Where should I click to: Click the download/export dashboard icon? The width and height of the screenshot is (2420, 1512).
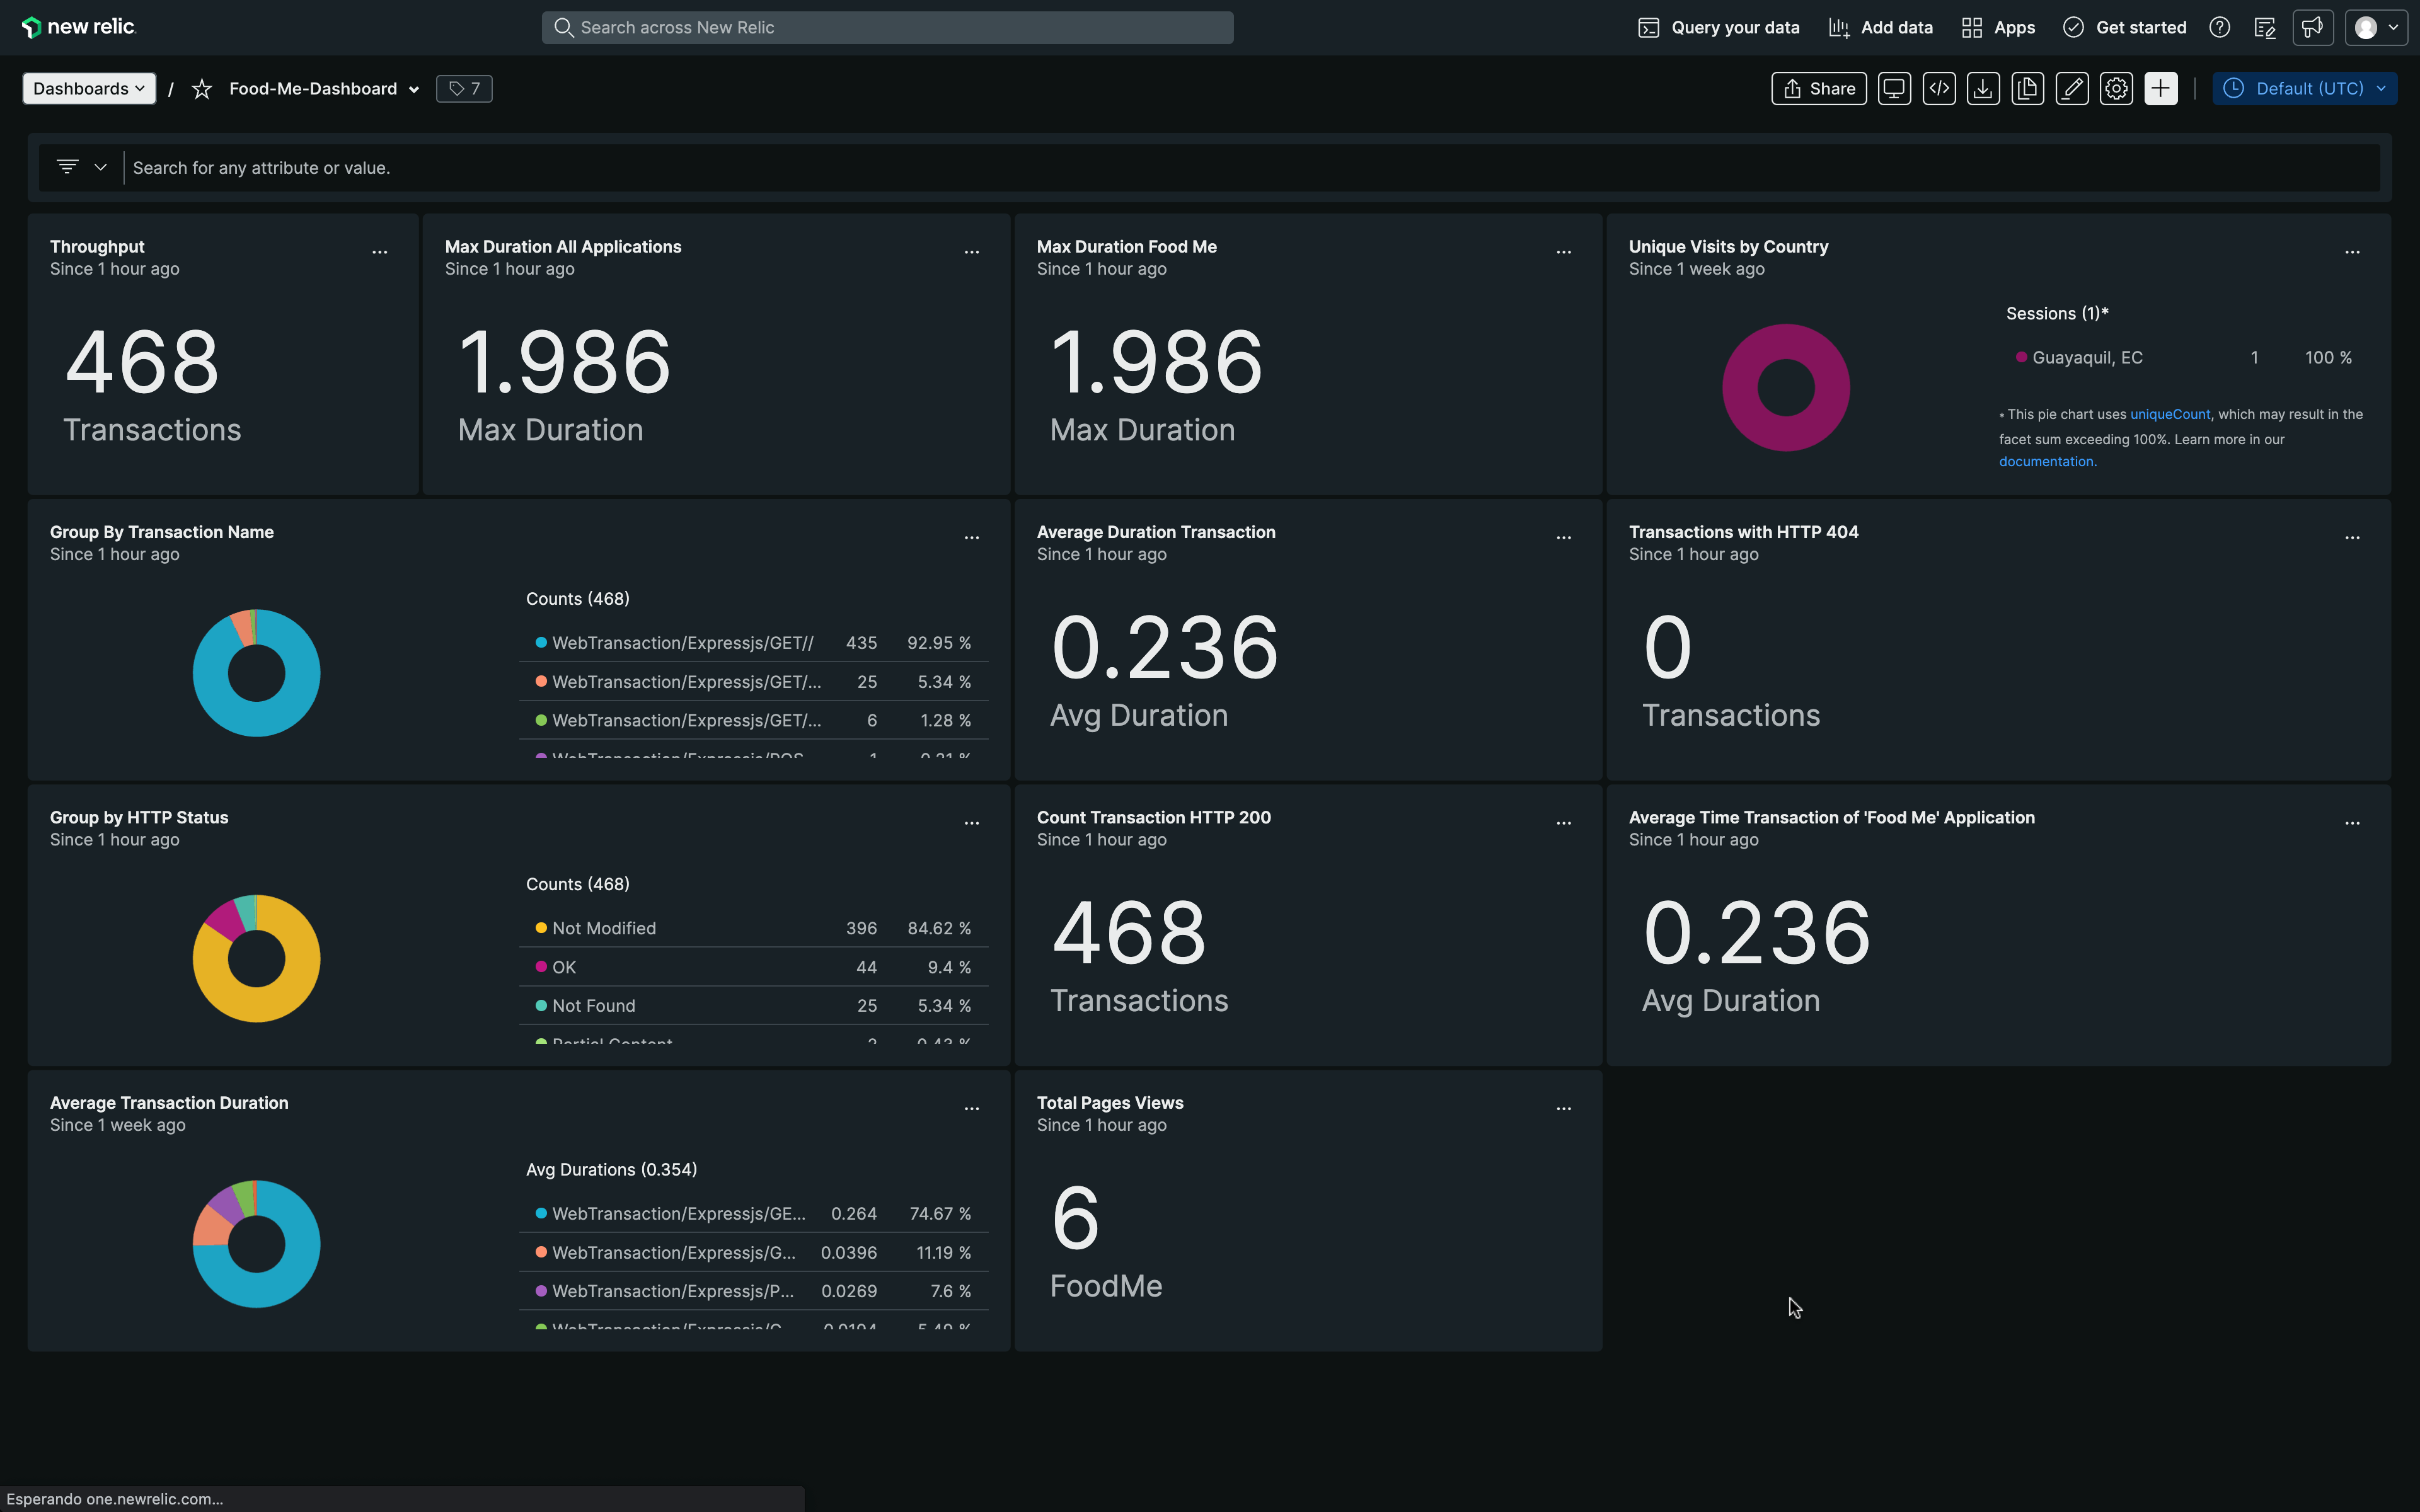(1983, 88)
